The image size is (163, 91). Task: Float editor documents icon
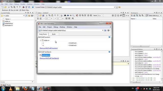point(121,15)
